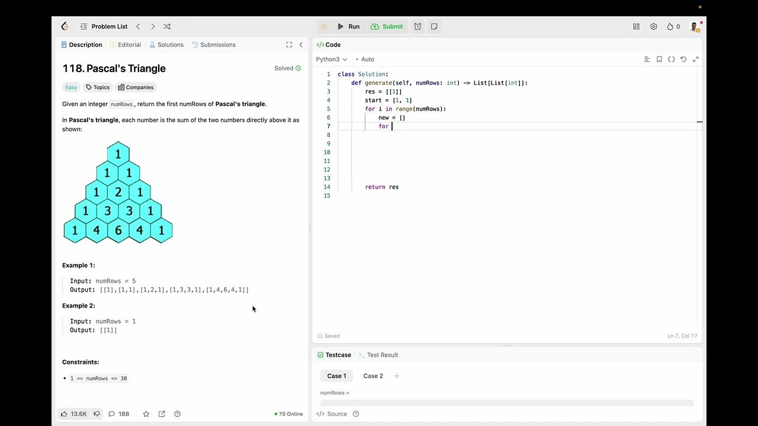Click the Code panel tab
The image size is (758, 426).
pyautogui.click(x=329, y=45)
